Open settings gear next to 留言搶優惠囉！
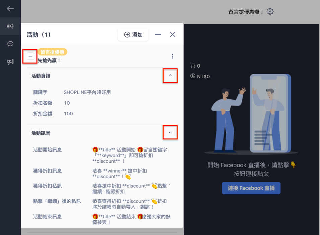 270,11
